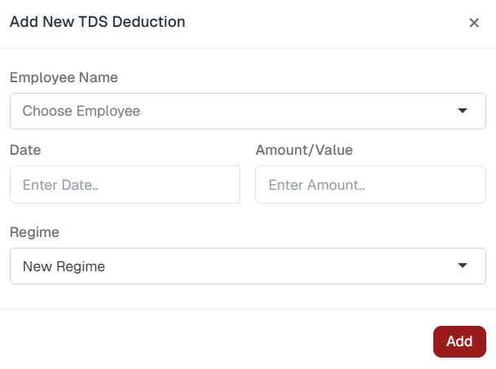The width and height of the screenshot is (496, 369).
Task: Click the Date field label
Action: pos(25,150)
